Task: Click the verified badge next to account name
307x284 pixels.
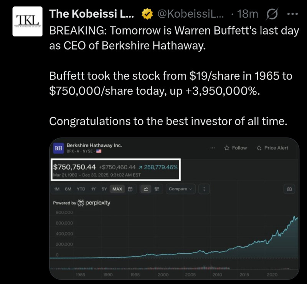Action: pyautogui.click(x=146, y=15)
